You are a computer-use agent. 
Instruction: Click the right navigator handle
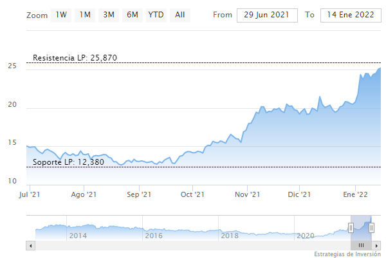[x=371, y=227]
